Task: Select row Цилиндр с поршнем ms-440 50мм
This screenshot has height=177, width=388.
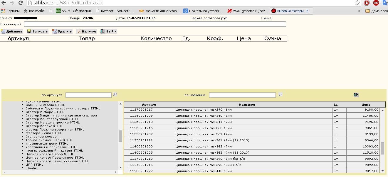Action: 252,171
